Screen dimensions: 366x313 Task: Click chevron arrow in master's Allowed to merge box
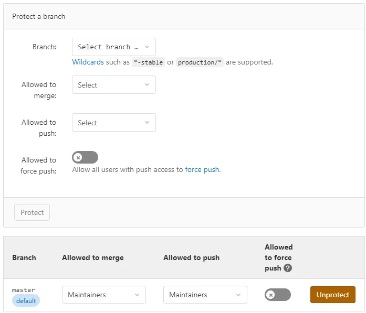click(x=137, y=295)
